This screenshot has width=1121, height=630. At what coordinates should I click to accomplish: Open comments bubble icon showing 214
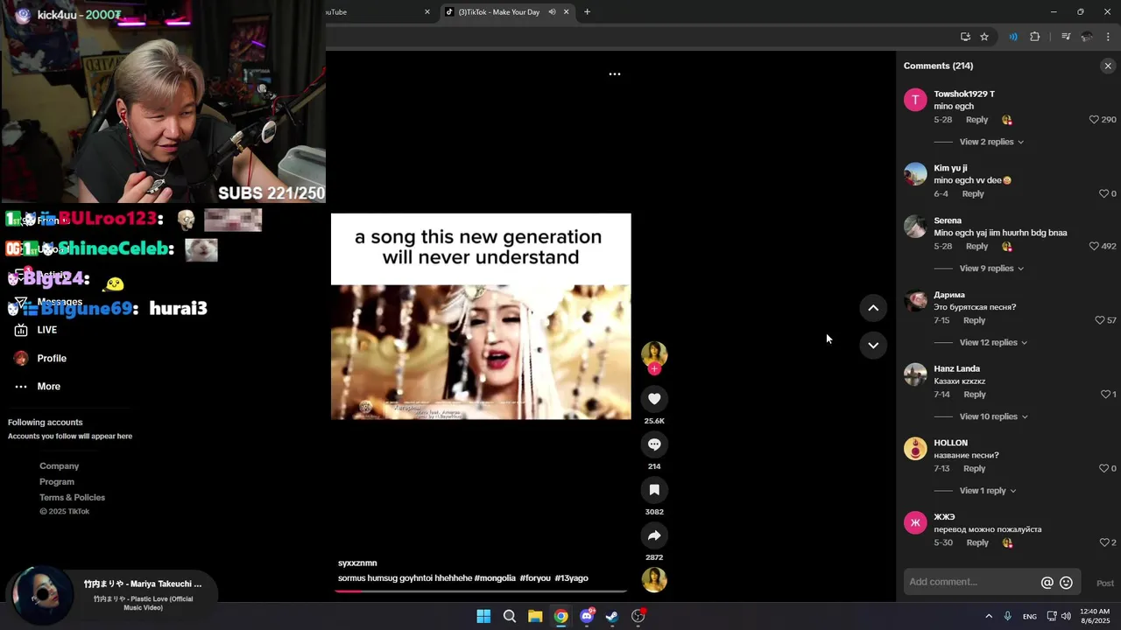click(x=654, y=444)
